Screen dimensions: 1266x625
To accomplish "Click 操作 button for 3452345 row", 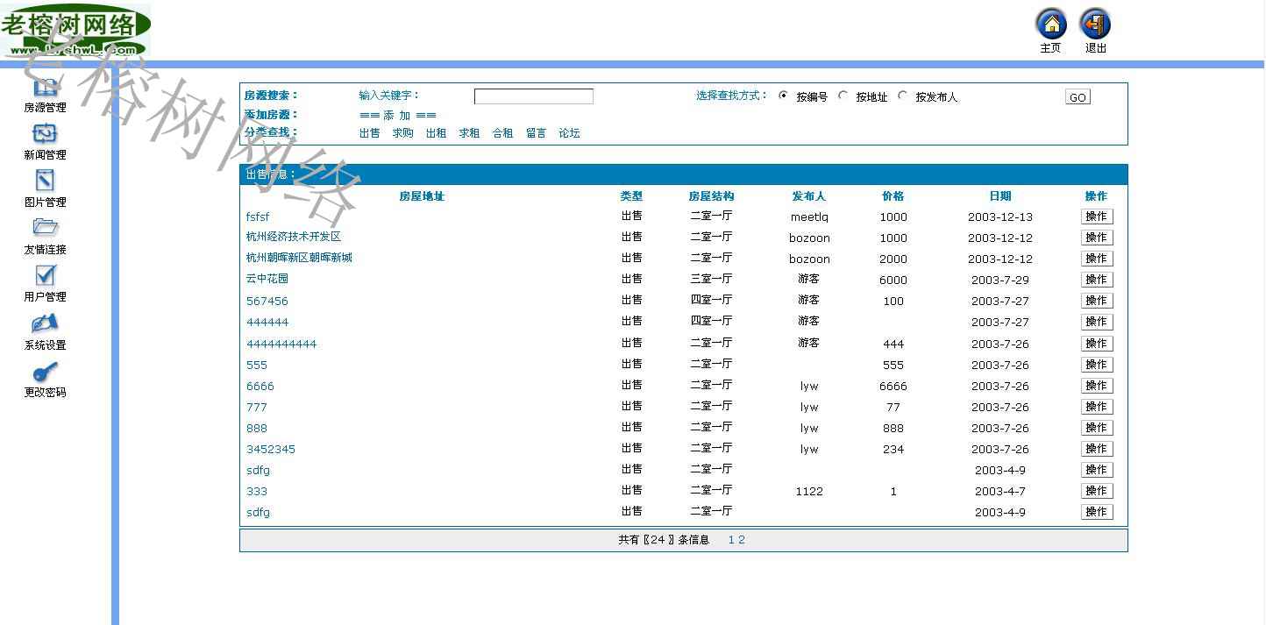I will point(1097,449).
